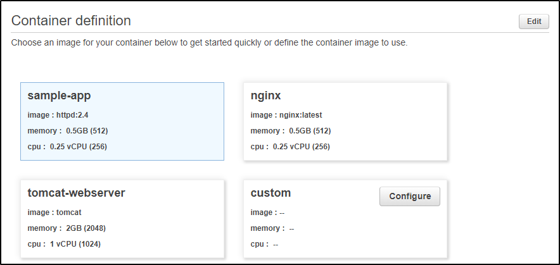Viewport: 560px width, 265px height.
Task: Click 'memory : 2GB (2048)' text
Action: (67, 228)
